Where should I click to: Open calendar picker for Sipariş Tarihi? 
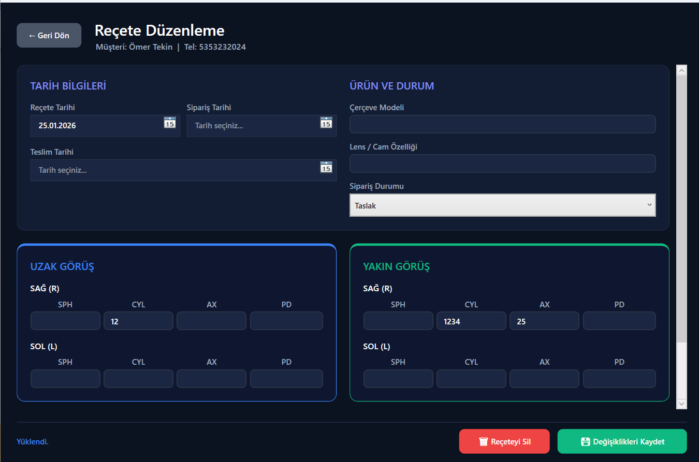[x=326, y=123]
